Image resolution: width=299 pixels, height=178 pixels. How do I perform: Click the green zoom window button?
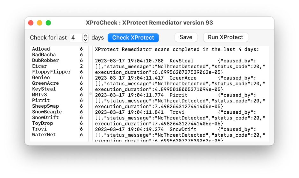(x=48, y=23)
